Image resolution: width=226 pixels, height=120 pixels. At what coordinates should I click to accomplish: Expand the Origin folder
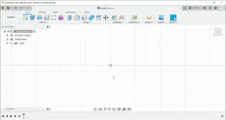point(7,43)
